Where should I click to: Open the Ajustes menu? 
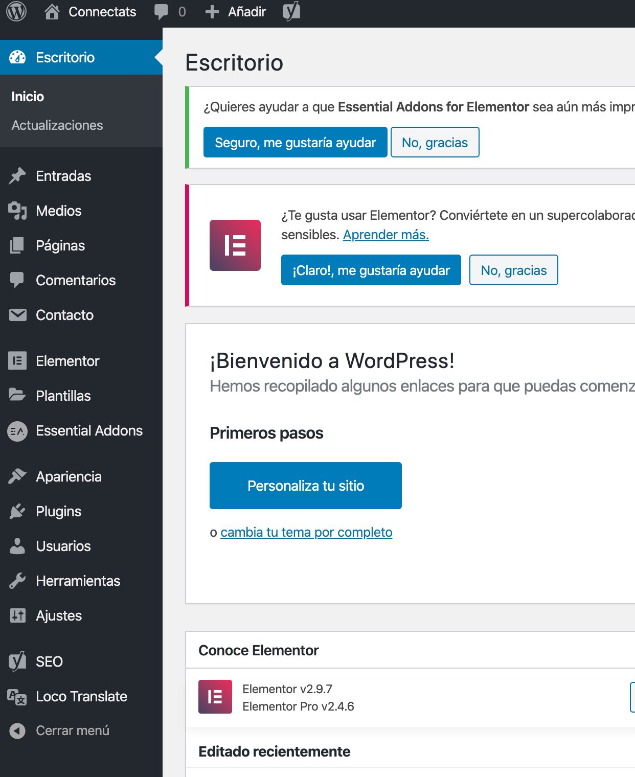(59, 616)
